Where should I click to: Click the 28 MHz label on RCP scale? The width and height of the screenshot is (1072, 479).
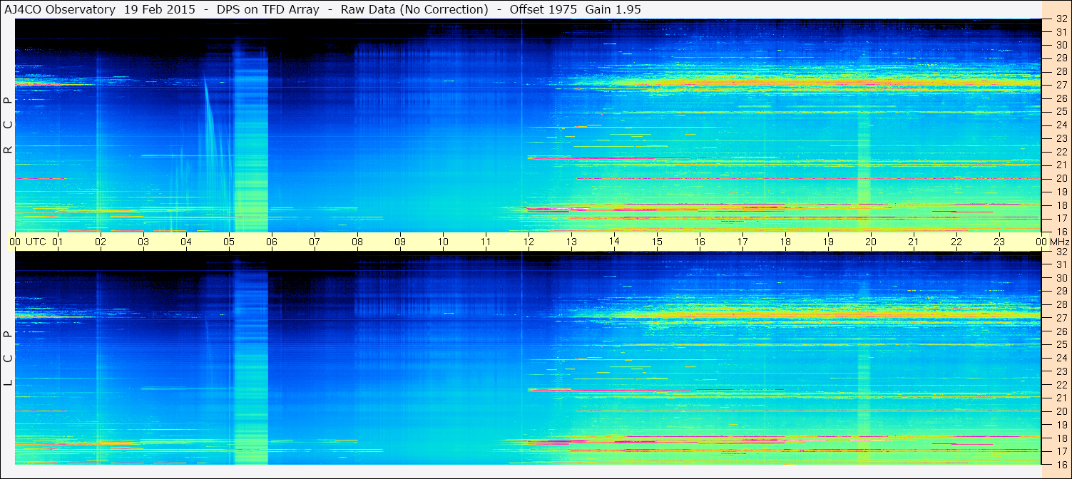[x=1061, y=71]
